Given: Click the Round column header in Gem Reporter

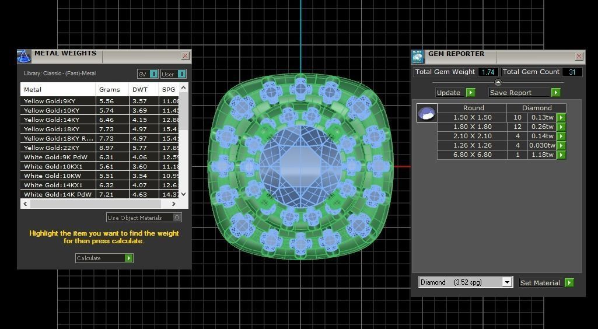Looking at the screenshot, I should pos(472,108).
